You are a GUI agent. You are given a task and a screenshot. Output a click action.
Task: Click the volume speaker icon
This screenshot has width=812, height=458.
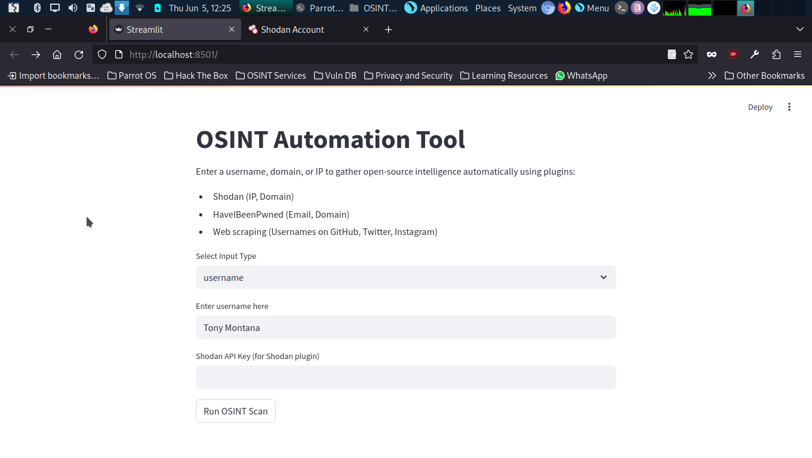[x=73, y=8]
